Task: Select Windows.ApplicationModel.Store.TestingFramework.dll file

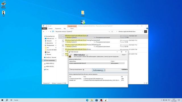Action: 103,41
